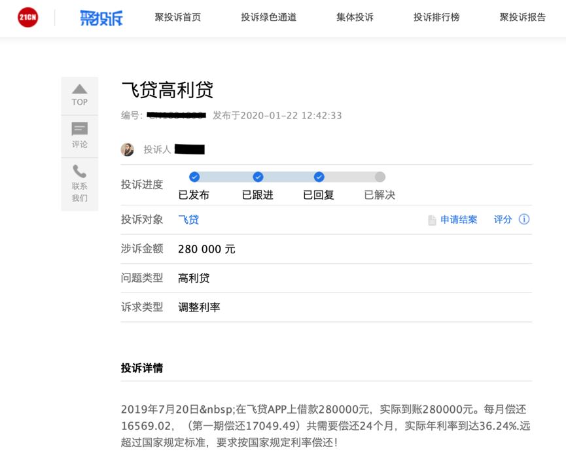The width and height of the screenshot is (566, 462).
Task: Click the 申请结案 link
Action: click(459, 219)
